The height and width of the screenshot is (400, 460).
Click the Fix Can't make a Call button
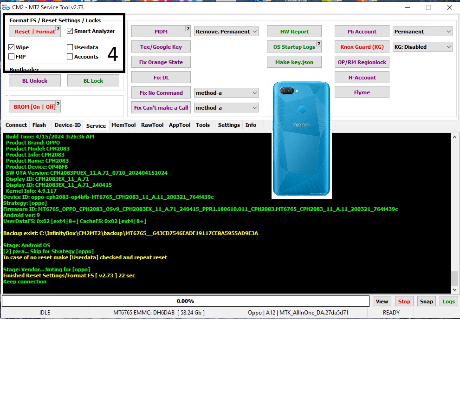[161, 108]
